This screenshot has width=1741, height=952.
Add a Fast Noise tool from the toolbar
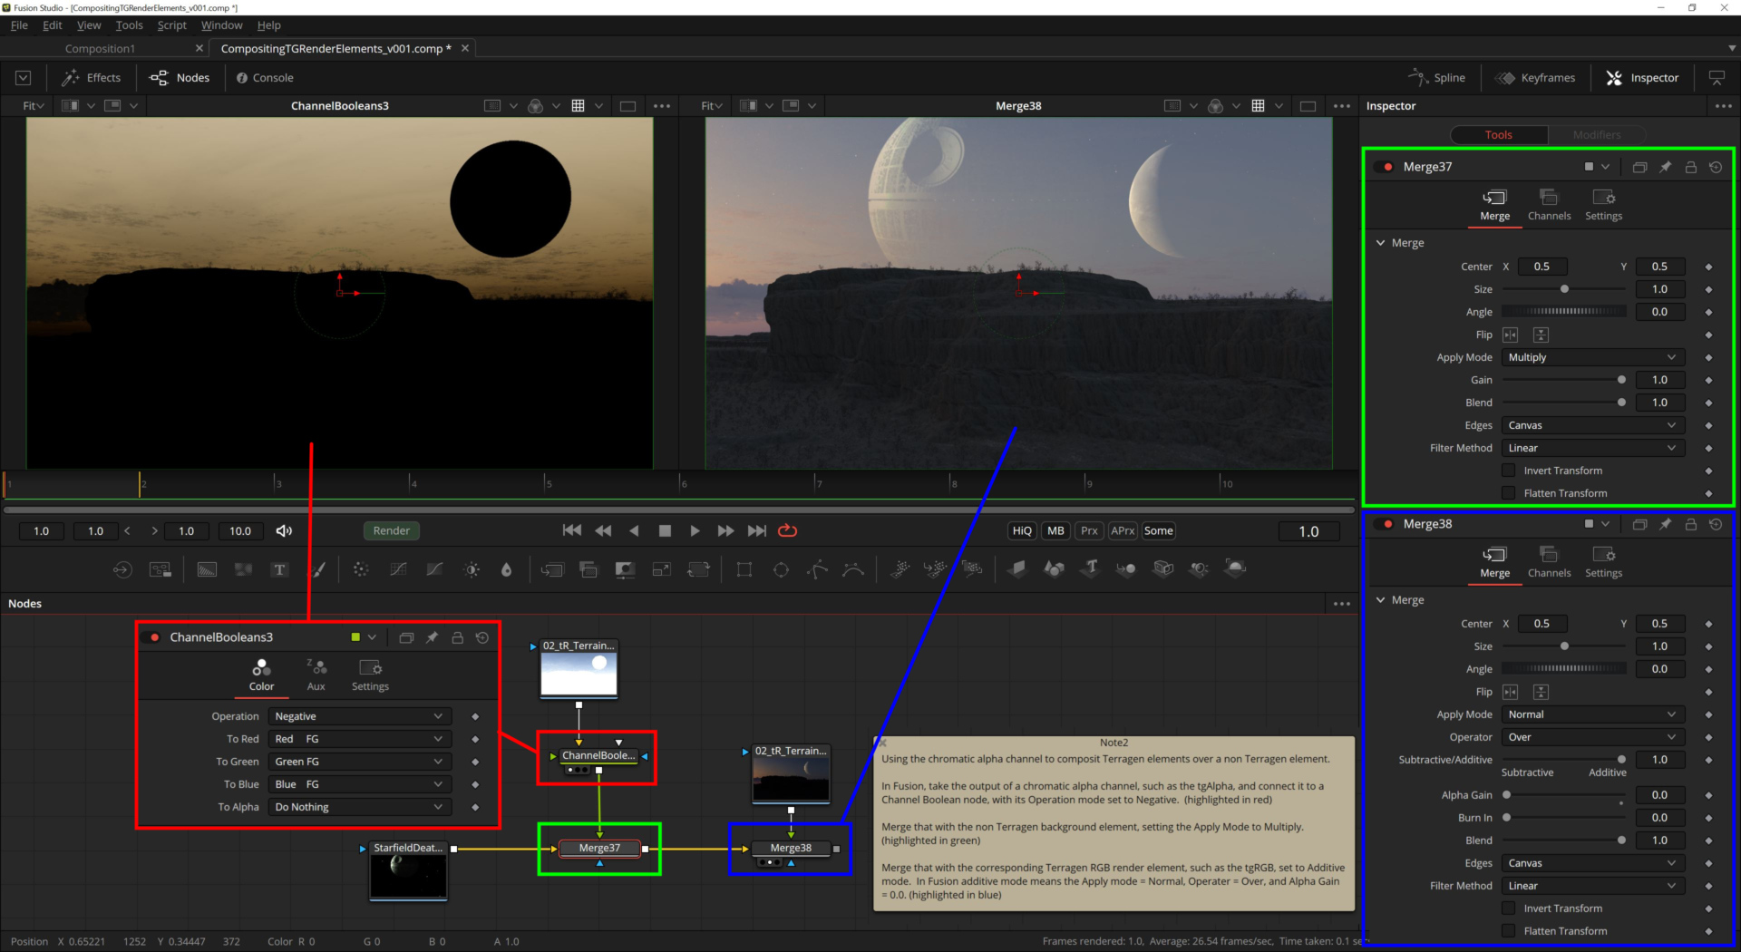coord(243,569)
